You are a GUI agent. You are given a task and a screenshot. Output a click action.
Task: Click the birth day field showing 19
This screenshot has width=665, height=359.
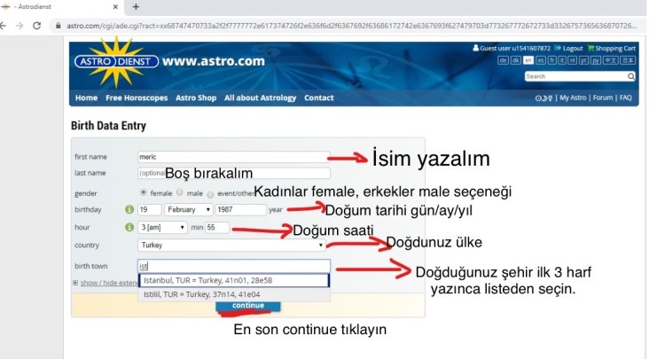pyautogui.click(x=149, y=209)
